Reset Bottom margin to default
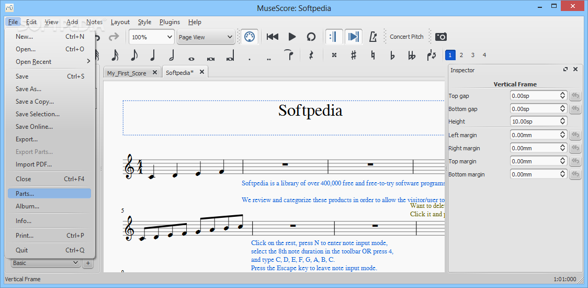Image resolution: width=588 pixels, height=288 pixels. (575, 174)
